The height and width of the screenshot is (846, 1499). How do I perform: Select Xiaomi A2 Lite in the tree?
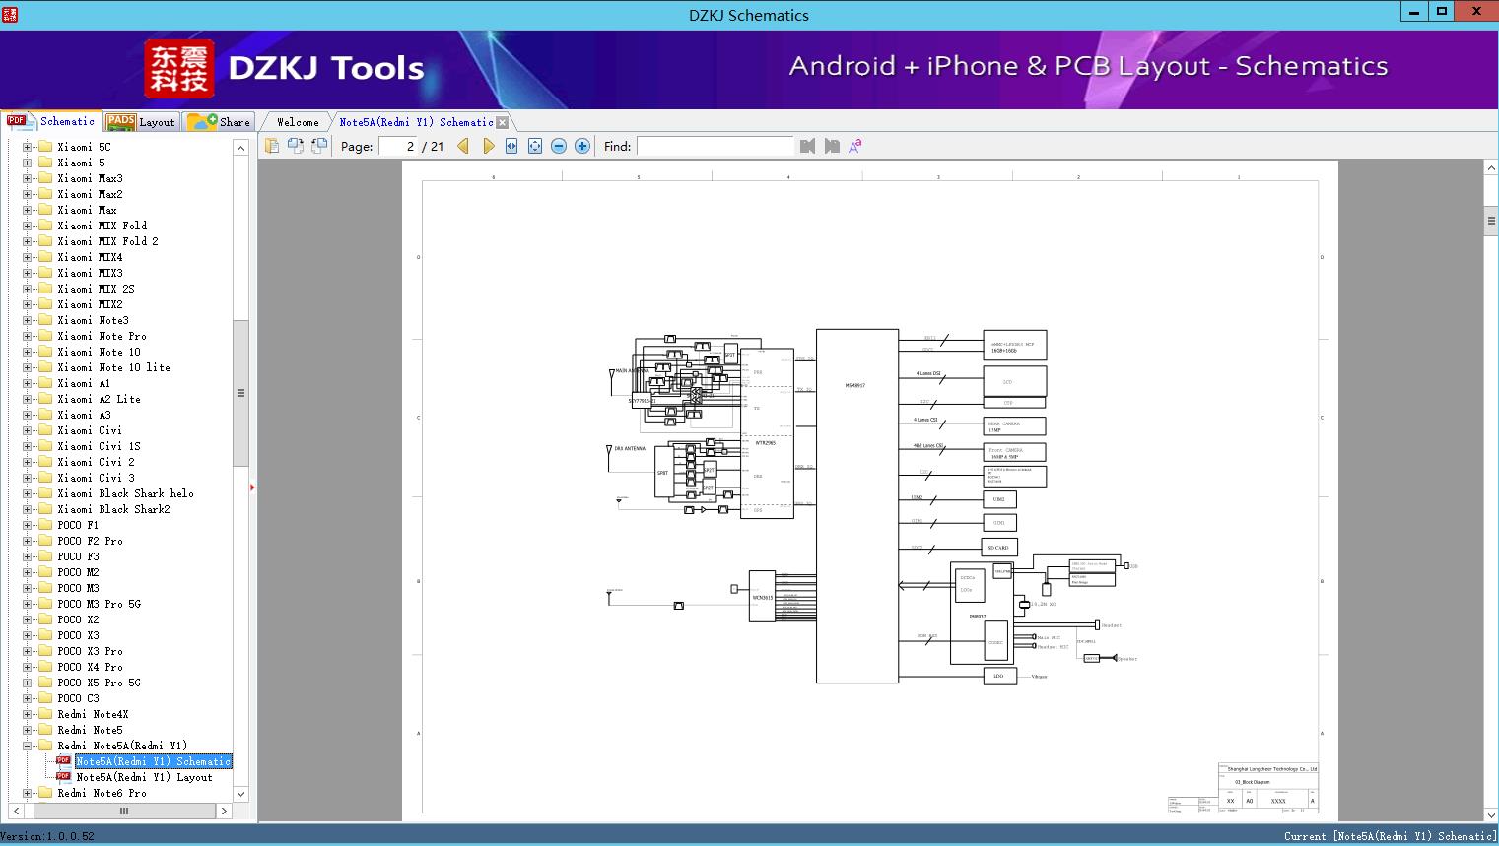pyautogui.click(x=99, y=399)
